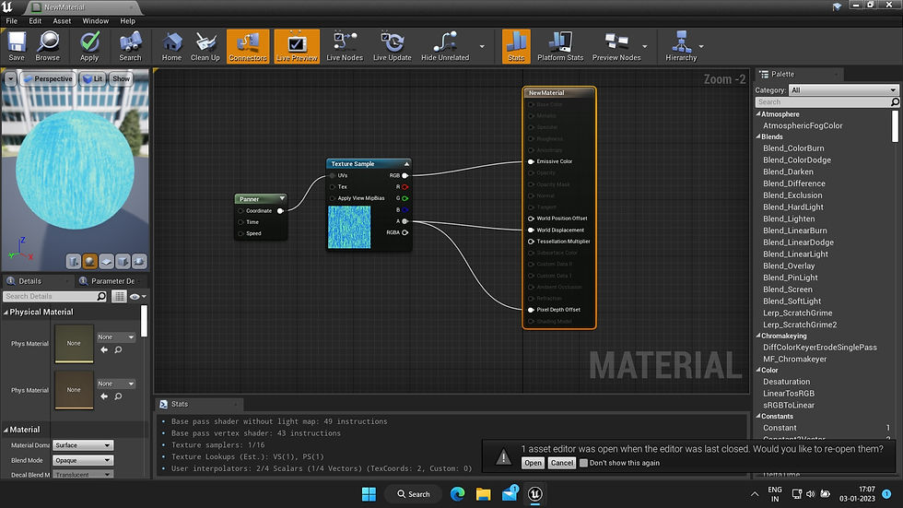Click Texture Sample green G pin
This screenshot has width=903, height=508.
405,198
